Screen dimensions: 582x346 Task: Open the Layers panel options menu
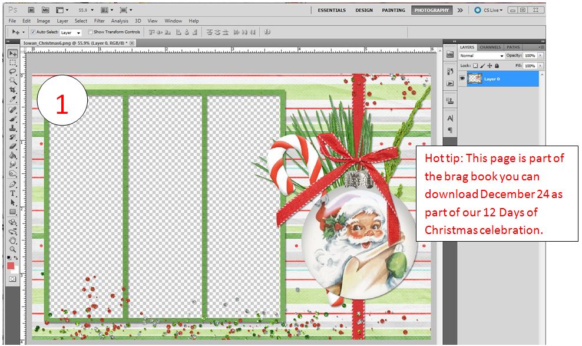click(x=541, y=47)
